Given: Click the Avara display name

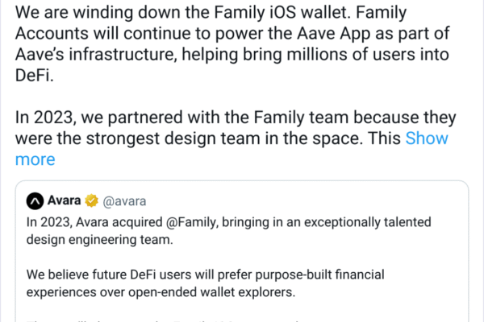Looking at the screenshot, I should coord(65,200).
